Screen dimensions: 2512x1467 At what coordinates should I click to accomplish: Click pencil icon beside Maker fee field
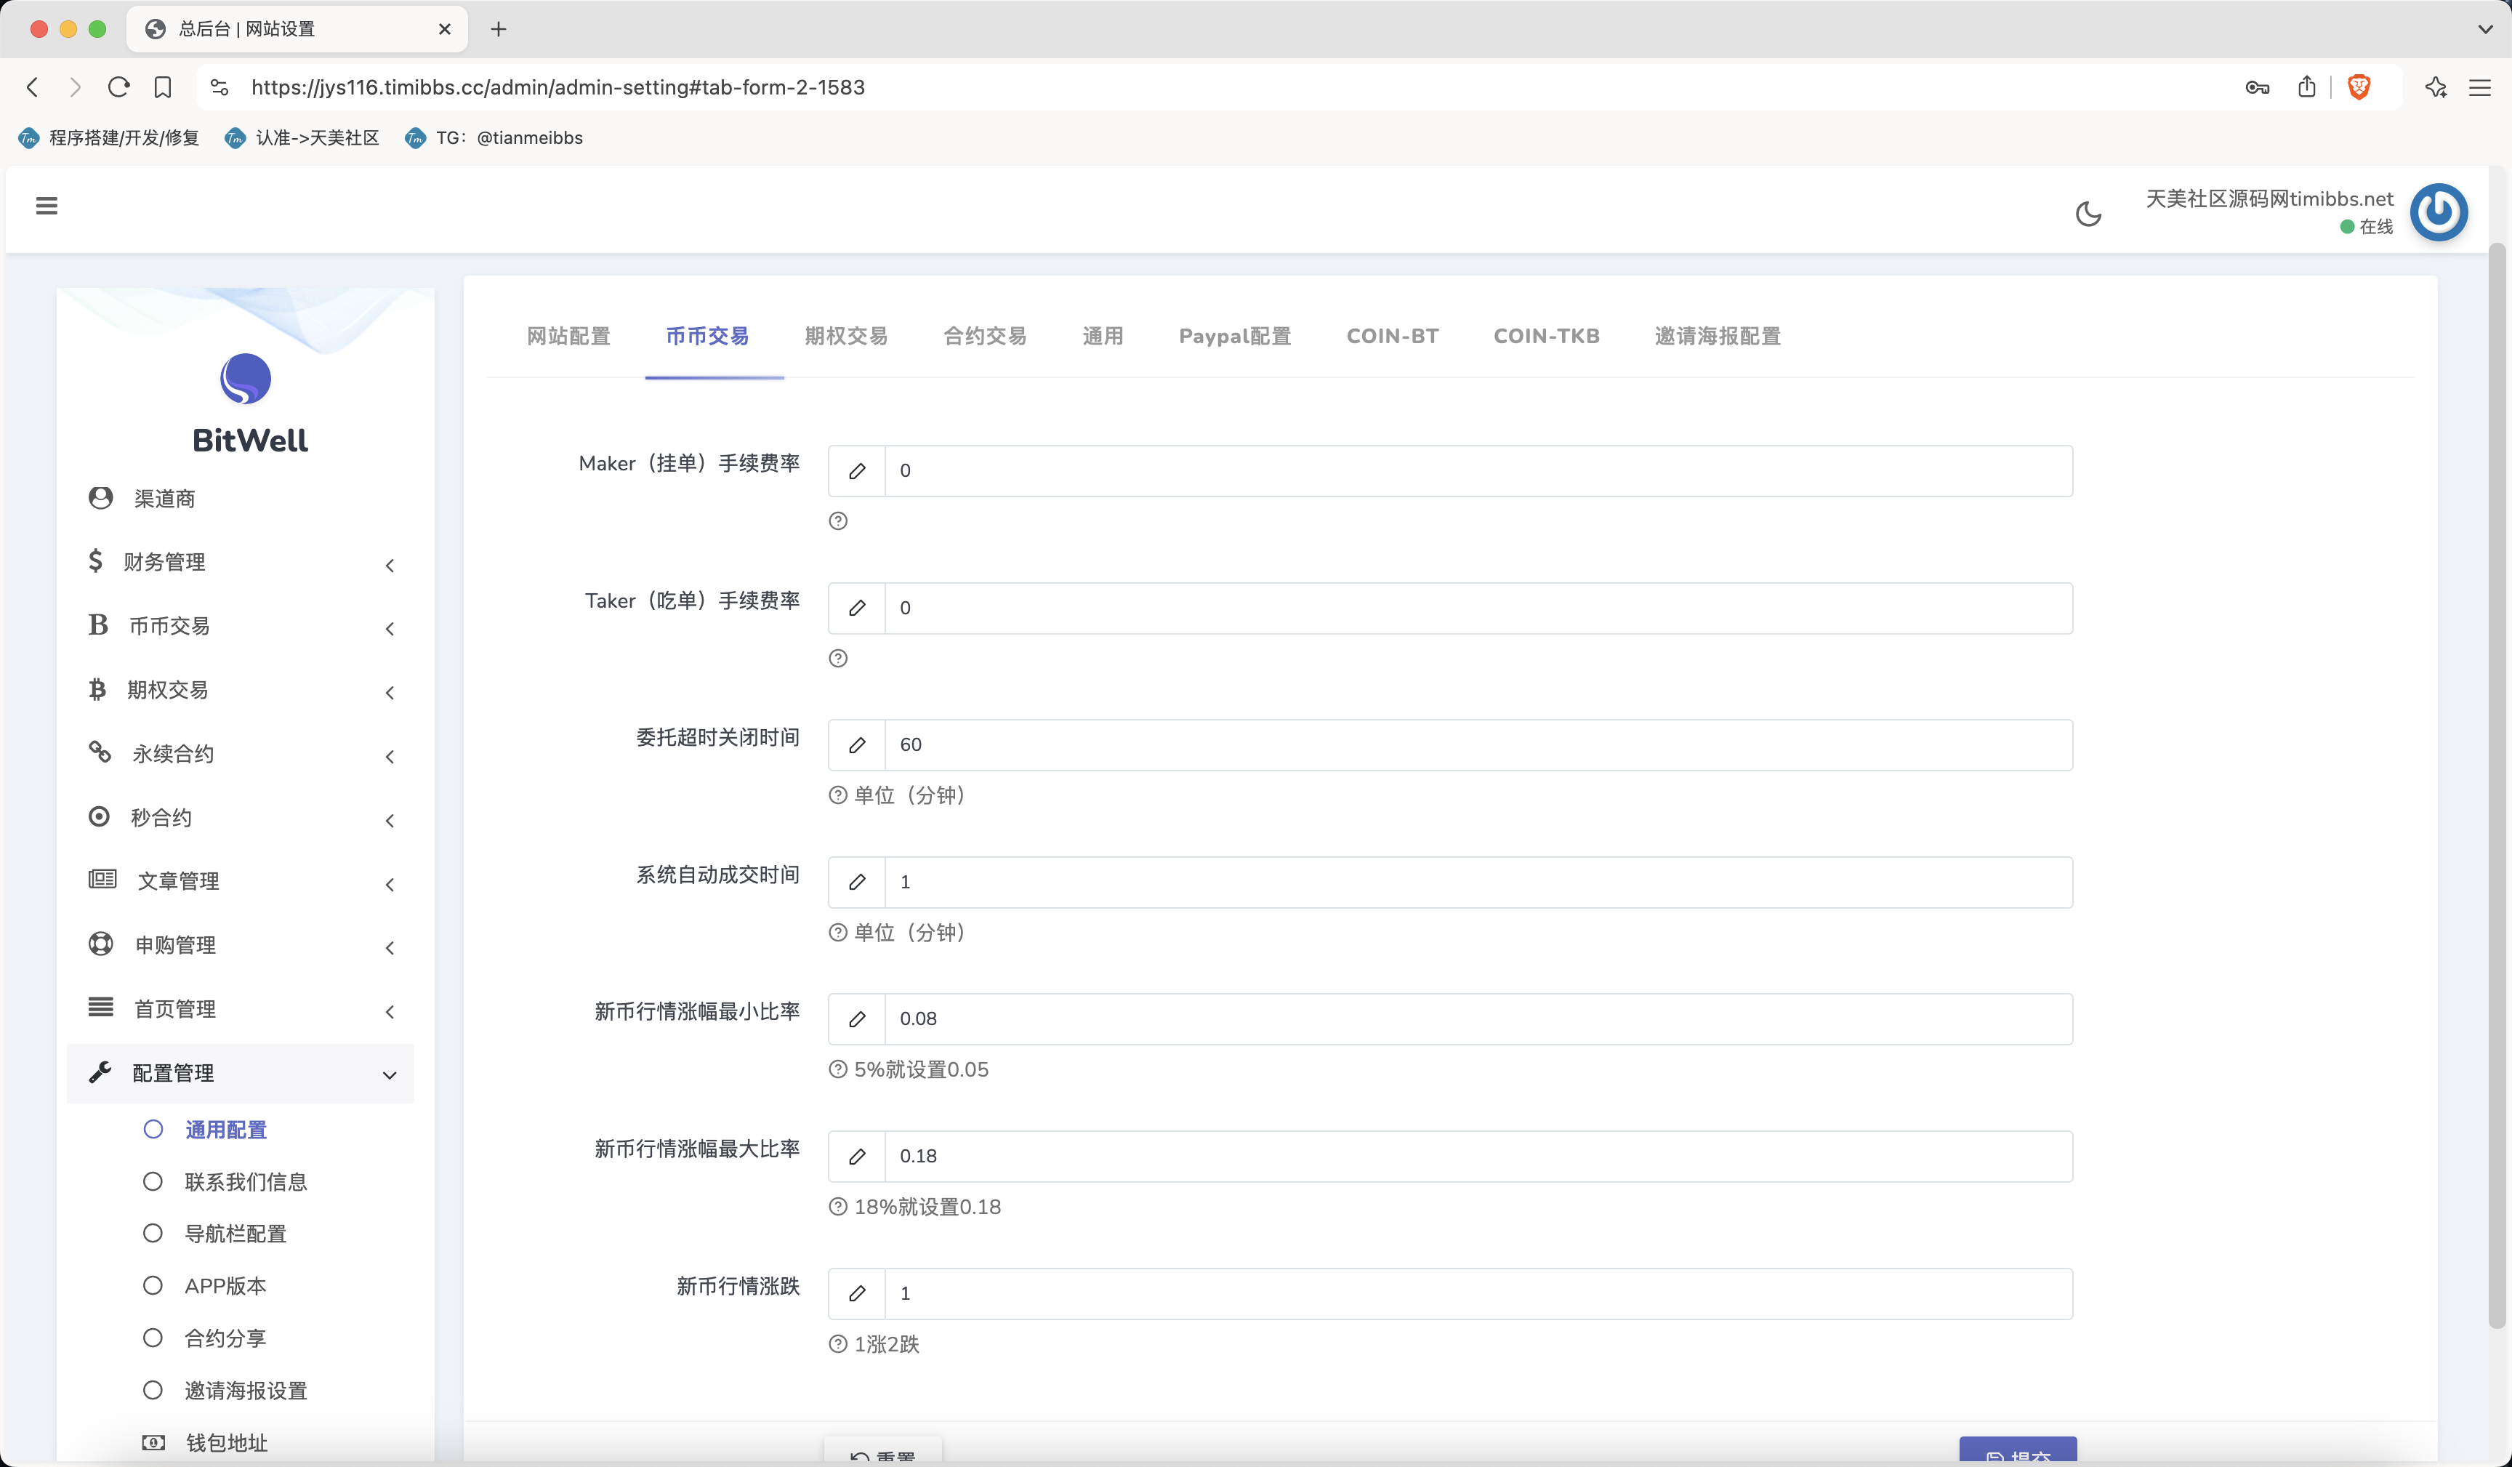click(x=857, y=471)
